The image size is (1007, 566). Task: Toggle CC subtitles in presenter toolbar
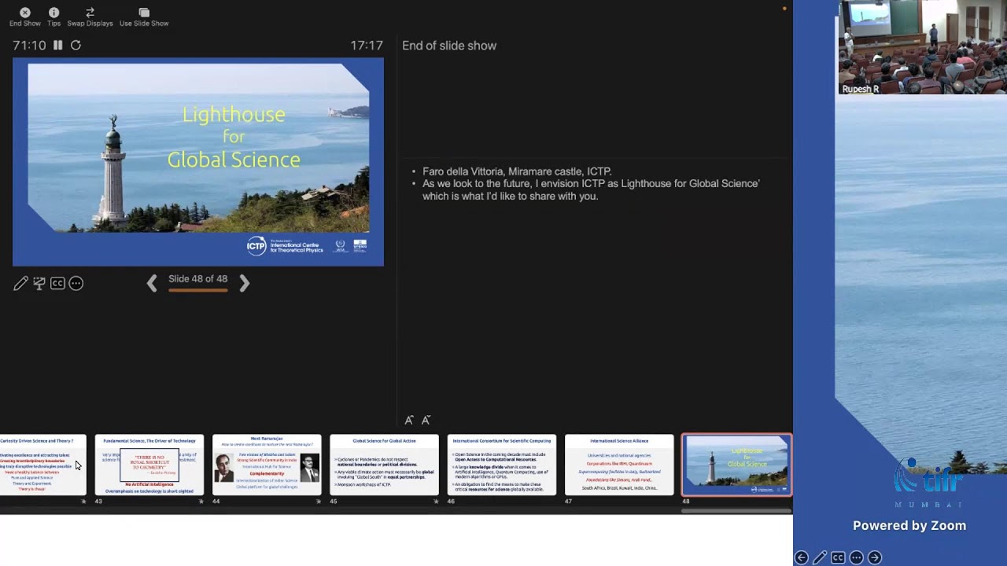57,283
